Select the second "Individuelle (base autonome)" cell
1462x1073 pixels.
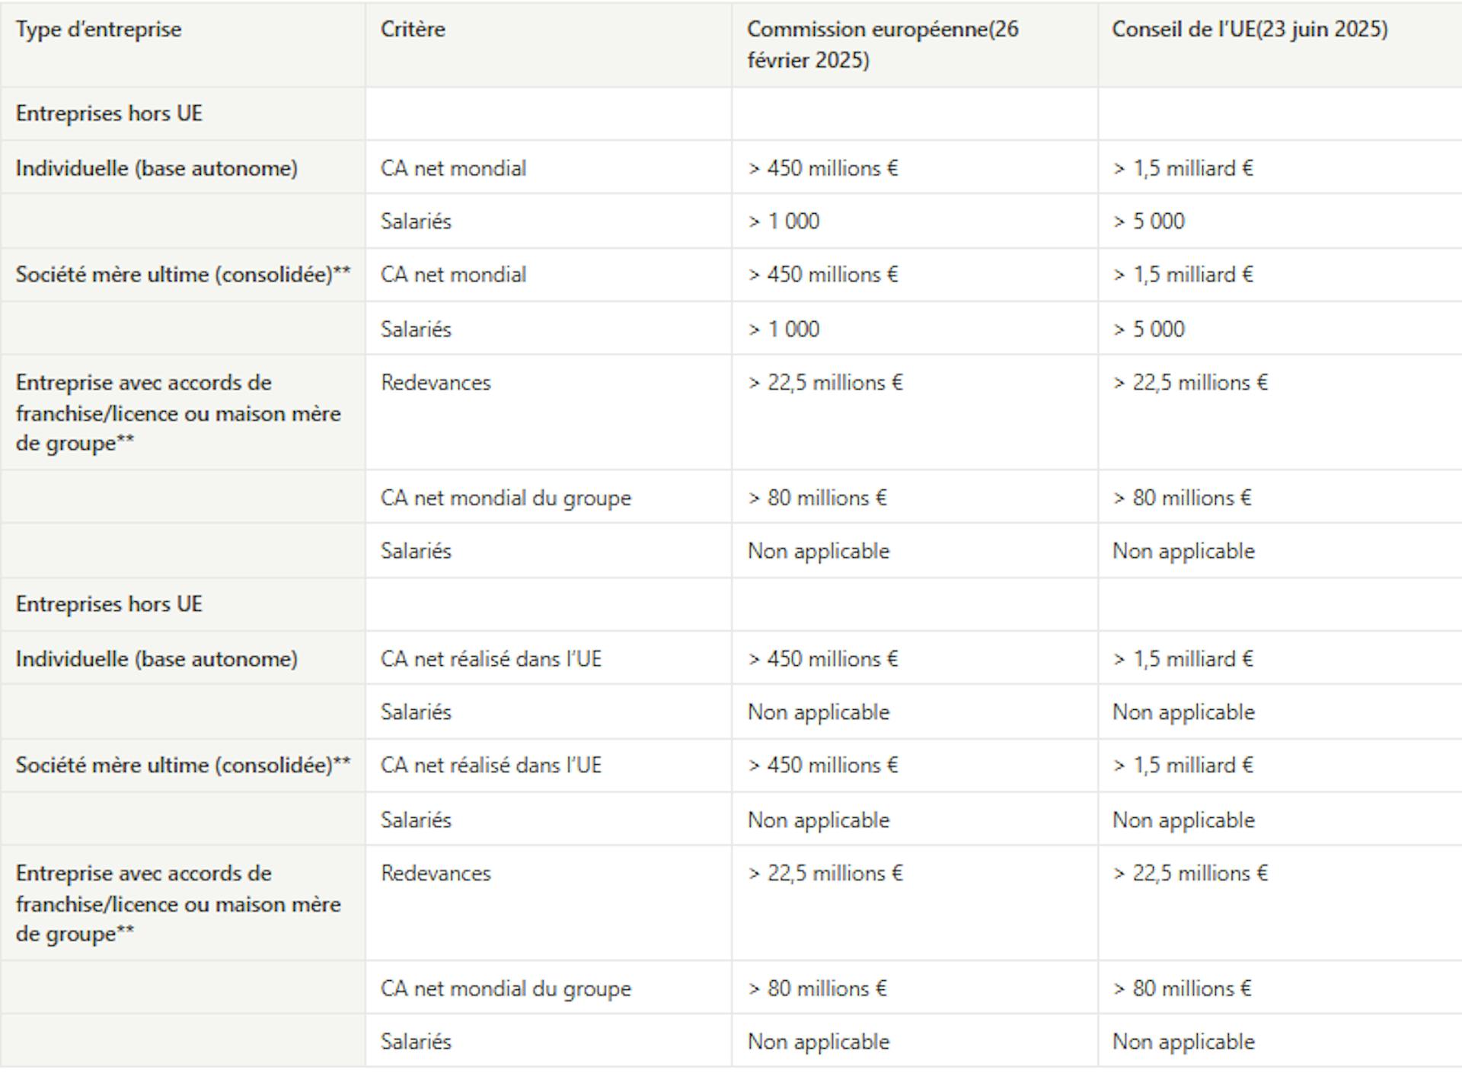click(156, 659)
